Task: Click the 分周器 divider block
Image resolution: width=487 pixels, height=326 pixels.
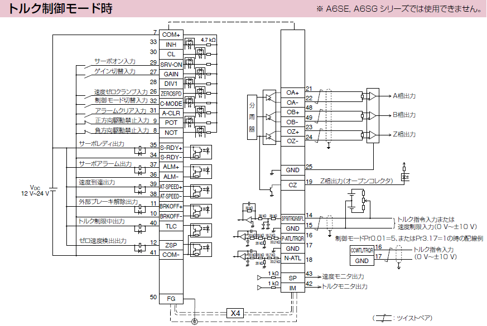Action: pyautogui.click(x=252, y=117)
